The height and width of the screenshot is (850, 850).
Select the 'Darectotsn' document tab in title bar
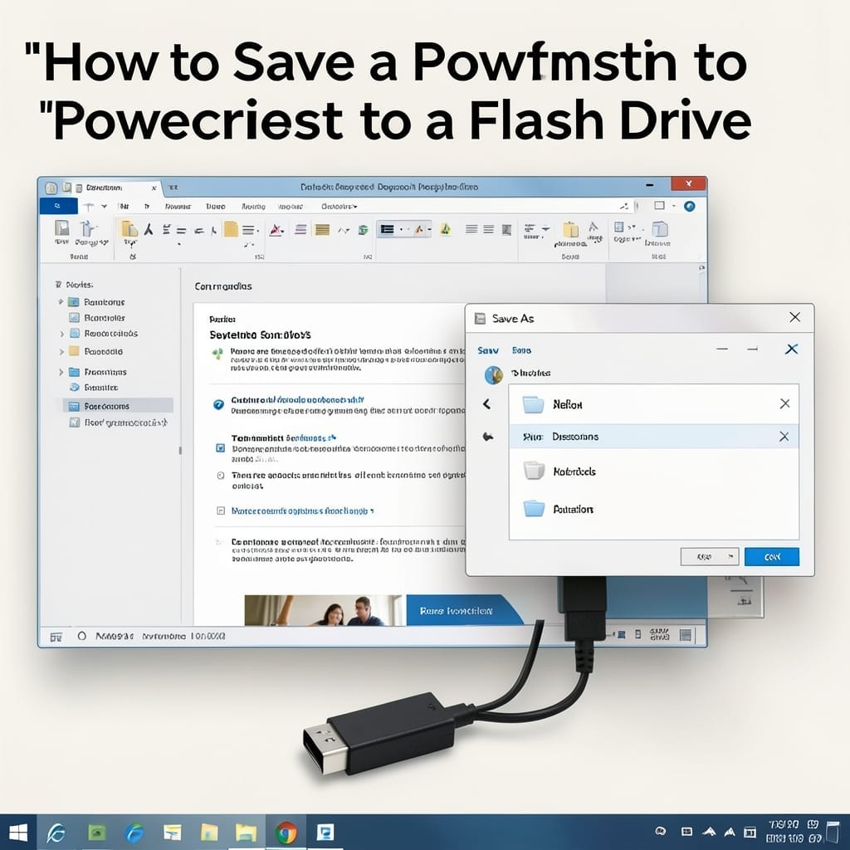coord(104,188)
